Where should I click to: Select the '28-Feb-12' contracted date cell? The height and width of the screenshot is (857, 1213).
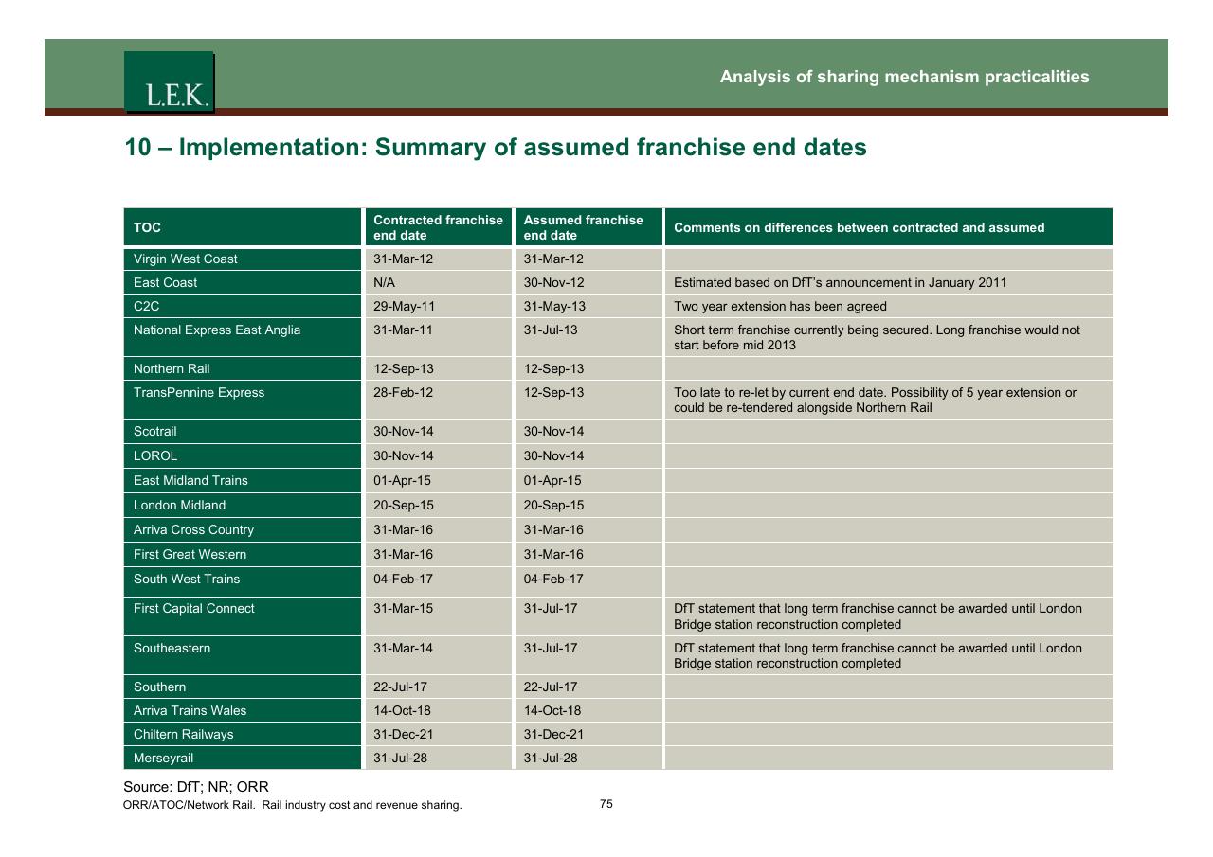click(438, 400)
